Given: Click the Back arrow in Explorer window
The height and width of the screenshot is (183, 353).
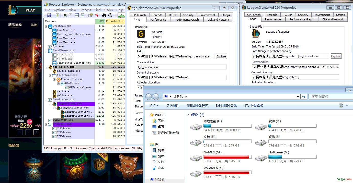Looking at the screenshot, I should pyautogui.click(x=149, y=97).
